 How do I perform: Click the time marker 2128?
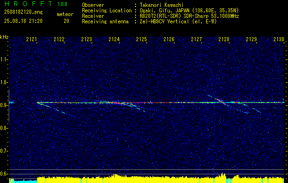(224, 39)
